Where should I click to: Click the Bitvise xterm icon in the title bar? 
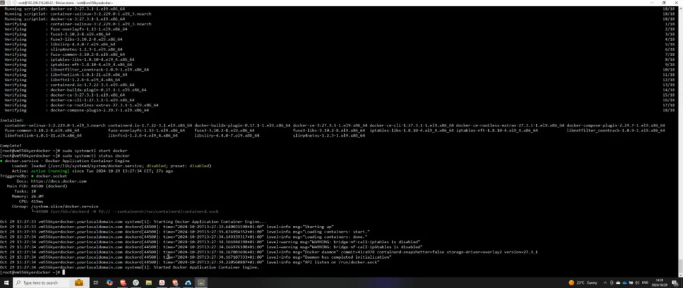(3, 3)
